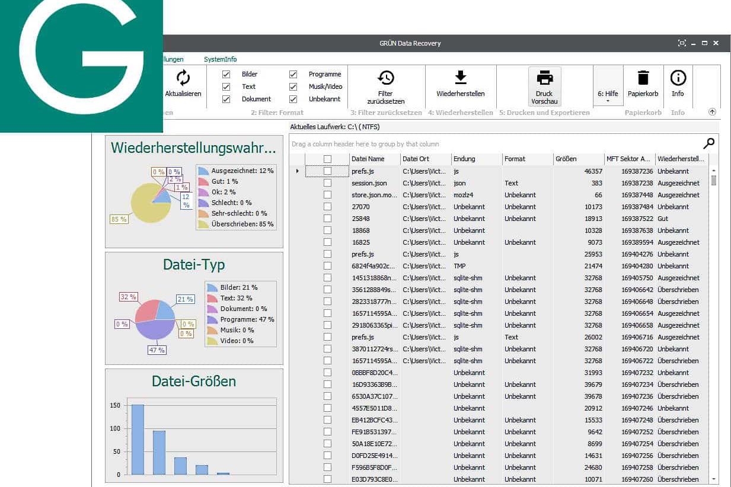Click the Filter zurücksetzen clock icon
The height and width of the screenshot is (487, 731).
tap(386, 78)
